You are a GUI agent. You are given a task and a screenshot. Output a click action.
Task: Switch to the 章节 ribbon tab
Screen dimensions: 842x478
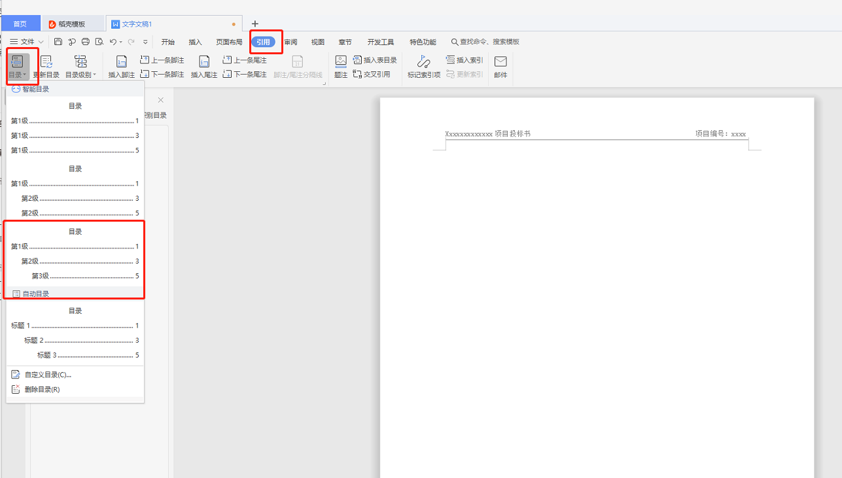[345, 42]
